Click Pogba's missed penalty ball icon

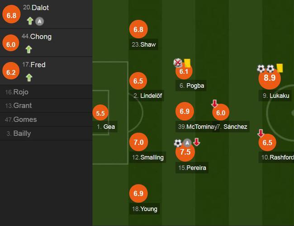tap(178, 63)
